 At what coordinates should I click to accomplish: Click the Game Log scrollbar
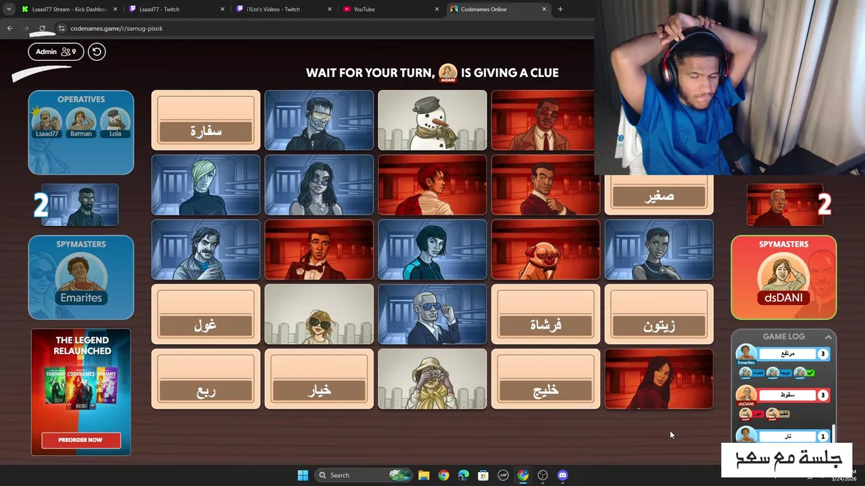click(x=834, y=432)
